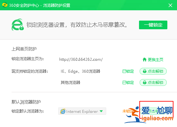Unlock 其他浏览器 with 点击解锁

point(153,82)
